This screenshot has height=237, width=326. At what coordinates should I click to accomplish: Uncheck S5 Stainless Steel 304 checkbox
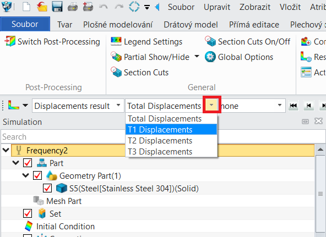tap(47, 188)
